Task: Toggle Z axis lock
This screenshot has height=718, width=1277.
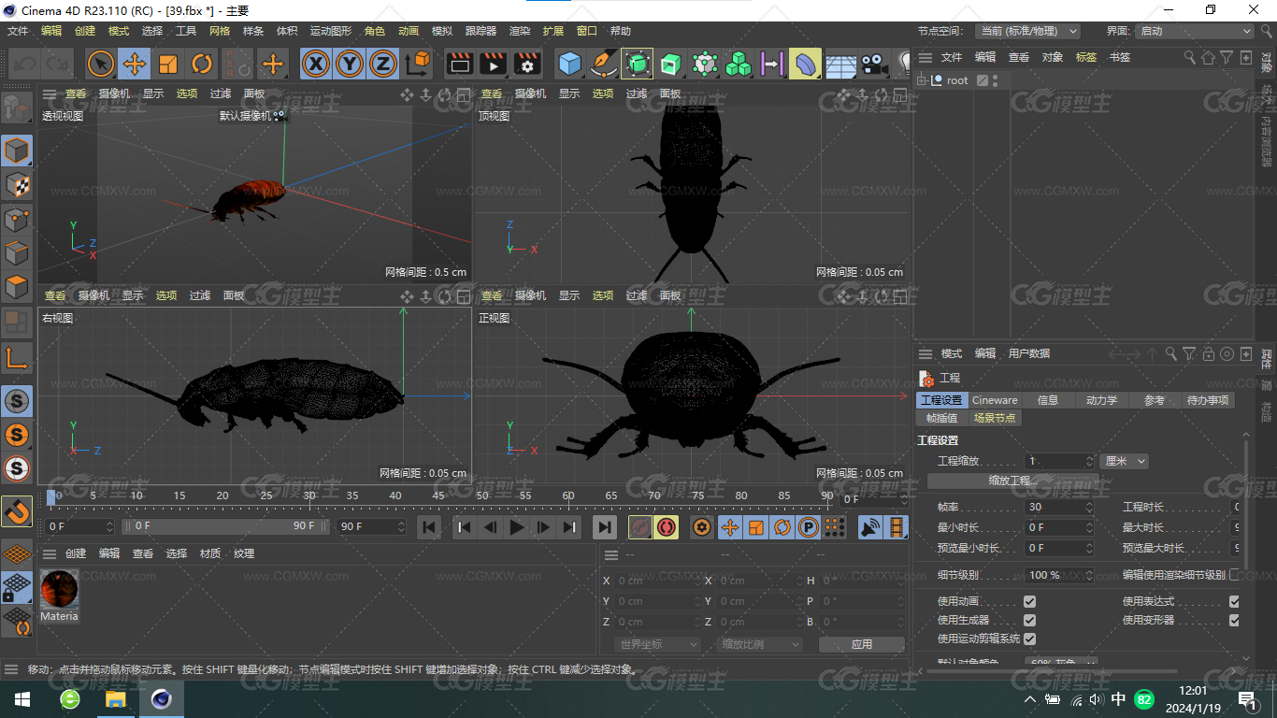Action: [382, 64]
